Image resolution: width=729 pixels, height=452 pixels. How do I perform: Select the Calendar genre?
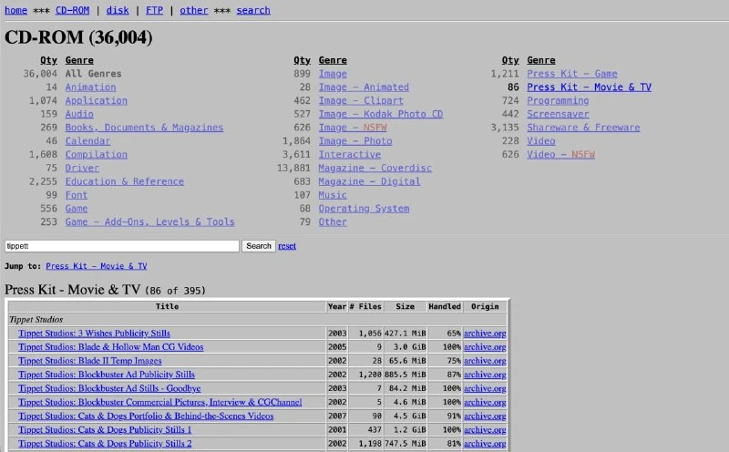[87, 141]
